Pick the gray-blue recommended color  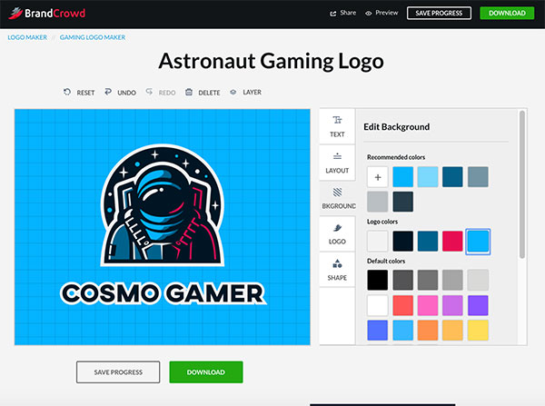(478, 177)
